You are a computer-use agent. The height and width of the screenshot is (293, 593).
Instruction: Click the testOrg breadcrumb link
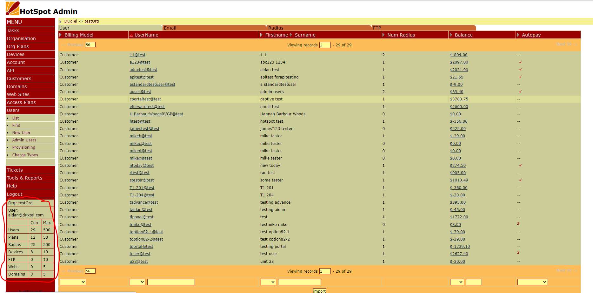point(91,21)
